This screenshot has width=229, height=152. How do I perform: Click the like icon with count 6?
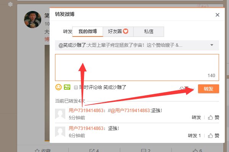[197, 151]
